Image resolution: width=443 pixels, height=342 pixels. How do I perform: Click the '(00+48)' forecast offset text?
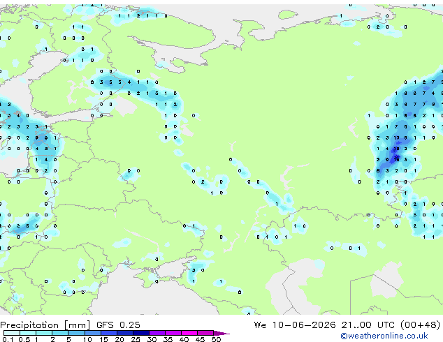pos(421,325)
